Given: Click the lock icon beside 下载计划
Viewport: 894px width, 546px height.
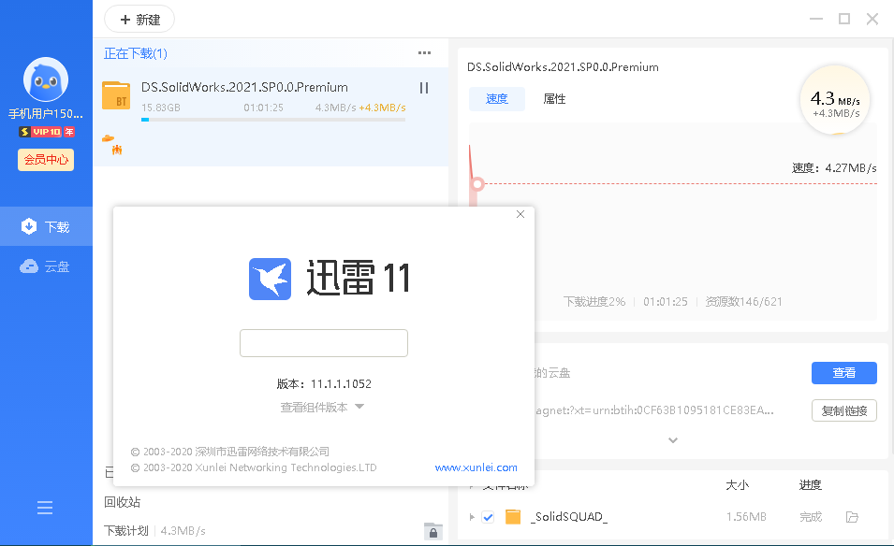Looking at the screenshot, I should 432,531.
